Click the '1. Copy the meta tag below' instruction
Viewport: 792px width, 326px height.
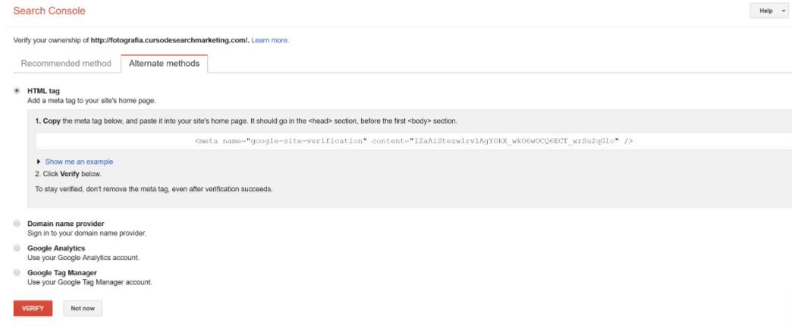tap(247, 121)
